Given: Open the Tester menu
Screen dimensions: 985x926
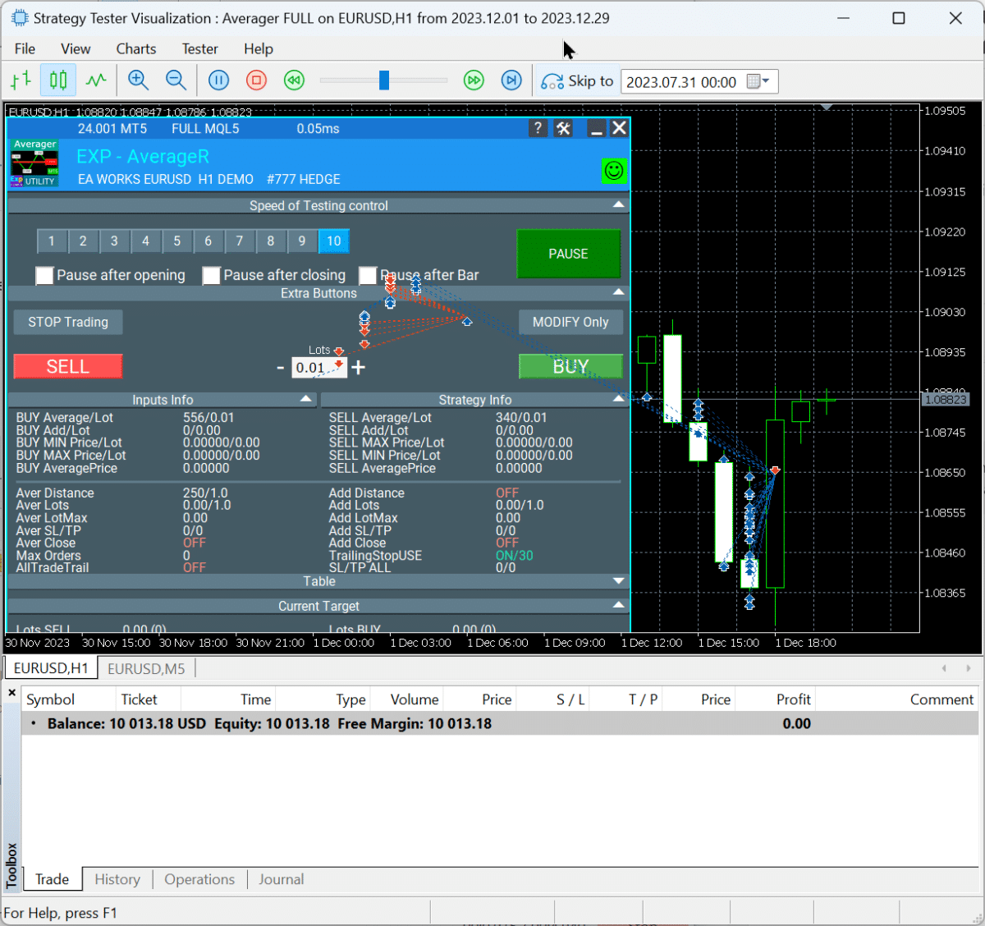Looking at the screenshot, I should (x=199, y=49).
